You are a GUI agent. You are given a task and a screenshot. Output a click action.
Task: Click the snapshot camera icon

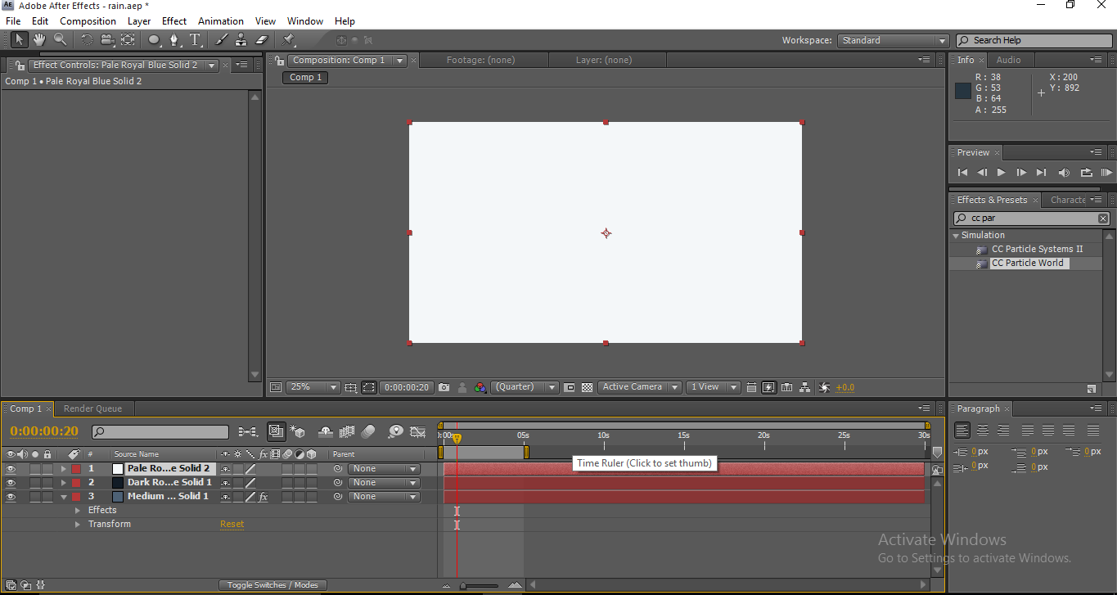coord(444,387)
